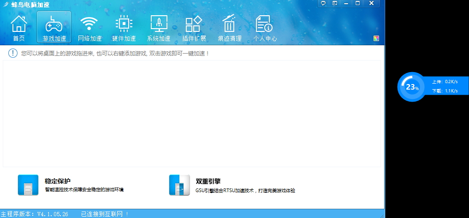Switch to 硬件加速 chip section
469x218 pixels.
(x=124, y=28)
